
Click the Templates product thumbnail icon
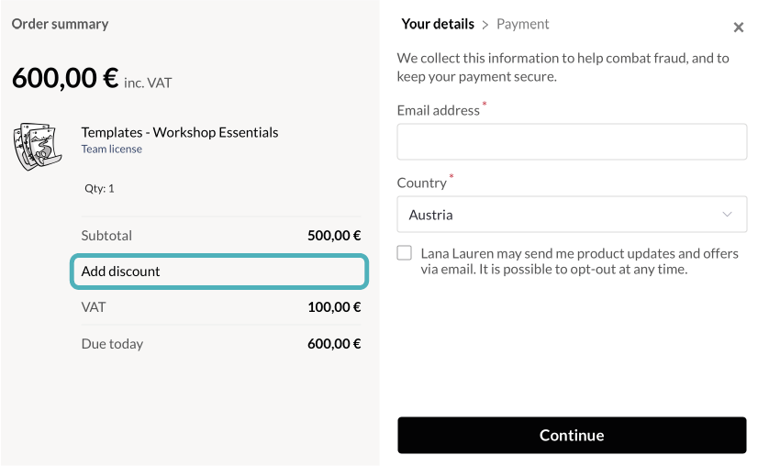click(36, 147)
